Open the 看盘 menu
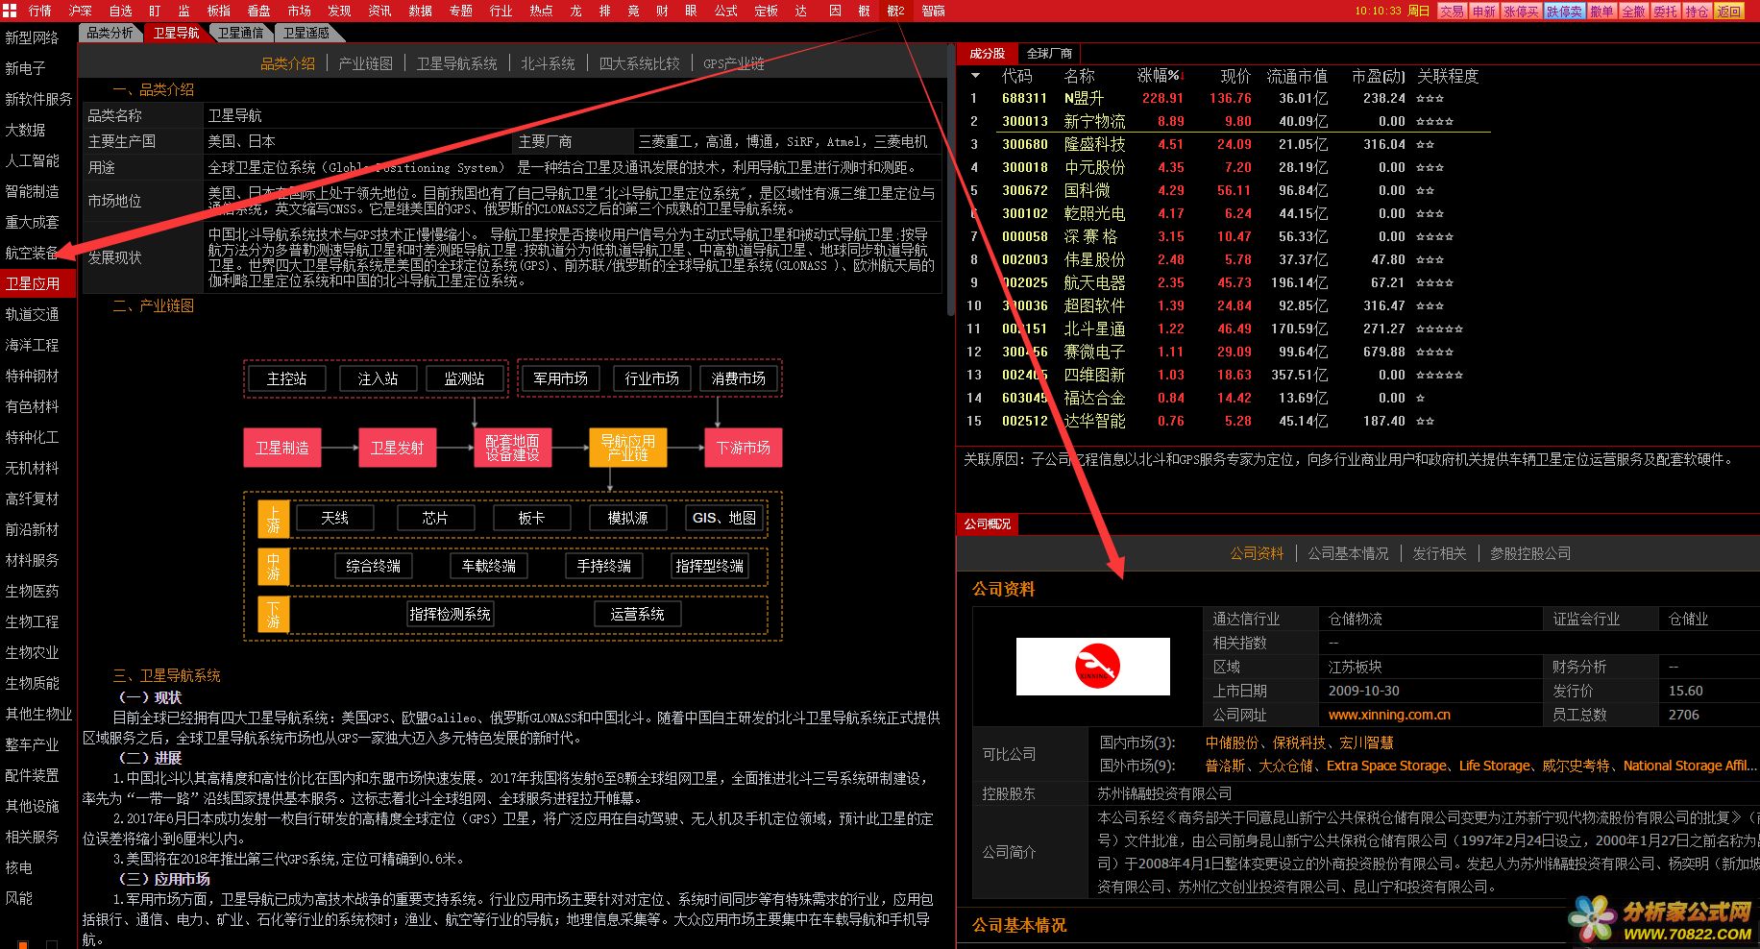Image resolution: width=1760 pixels, height=949 pixels. click(x=259, y=11)
